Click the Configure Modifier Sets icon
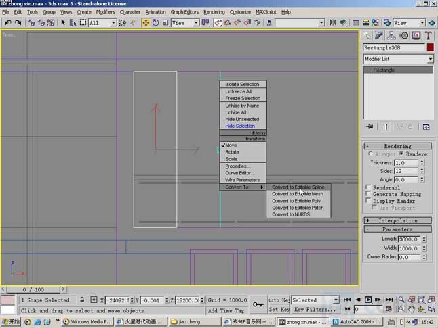The height and width of the screenshot is (328, 438). 426,126
